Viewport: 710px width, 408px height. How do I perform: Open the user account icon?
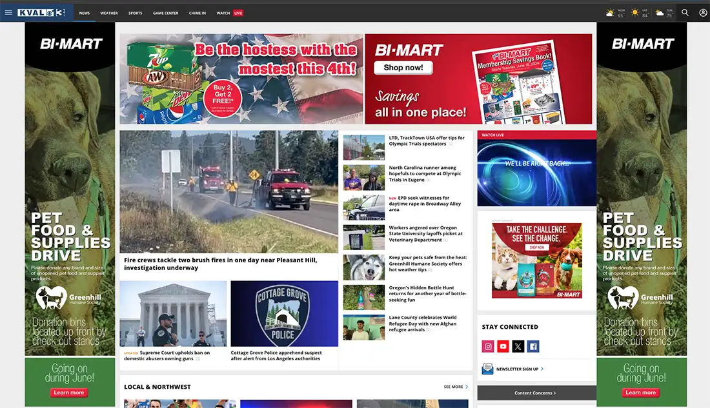coord(703,13)
